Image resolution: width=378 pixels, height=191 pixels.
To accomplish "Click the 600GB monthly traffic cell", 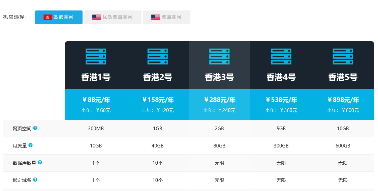I will tap(343, 146).
